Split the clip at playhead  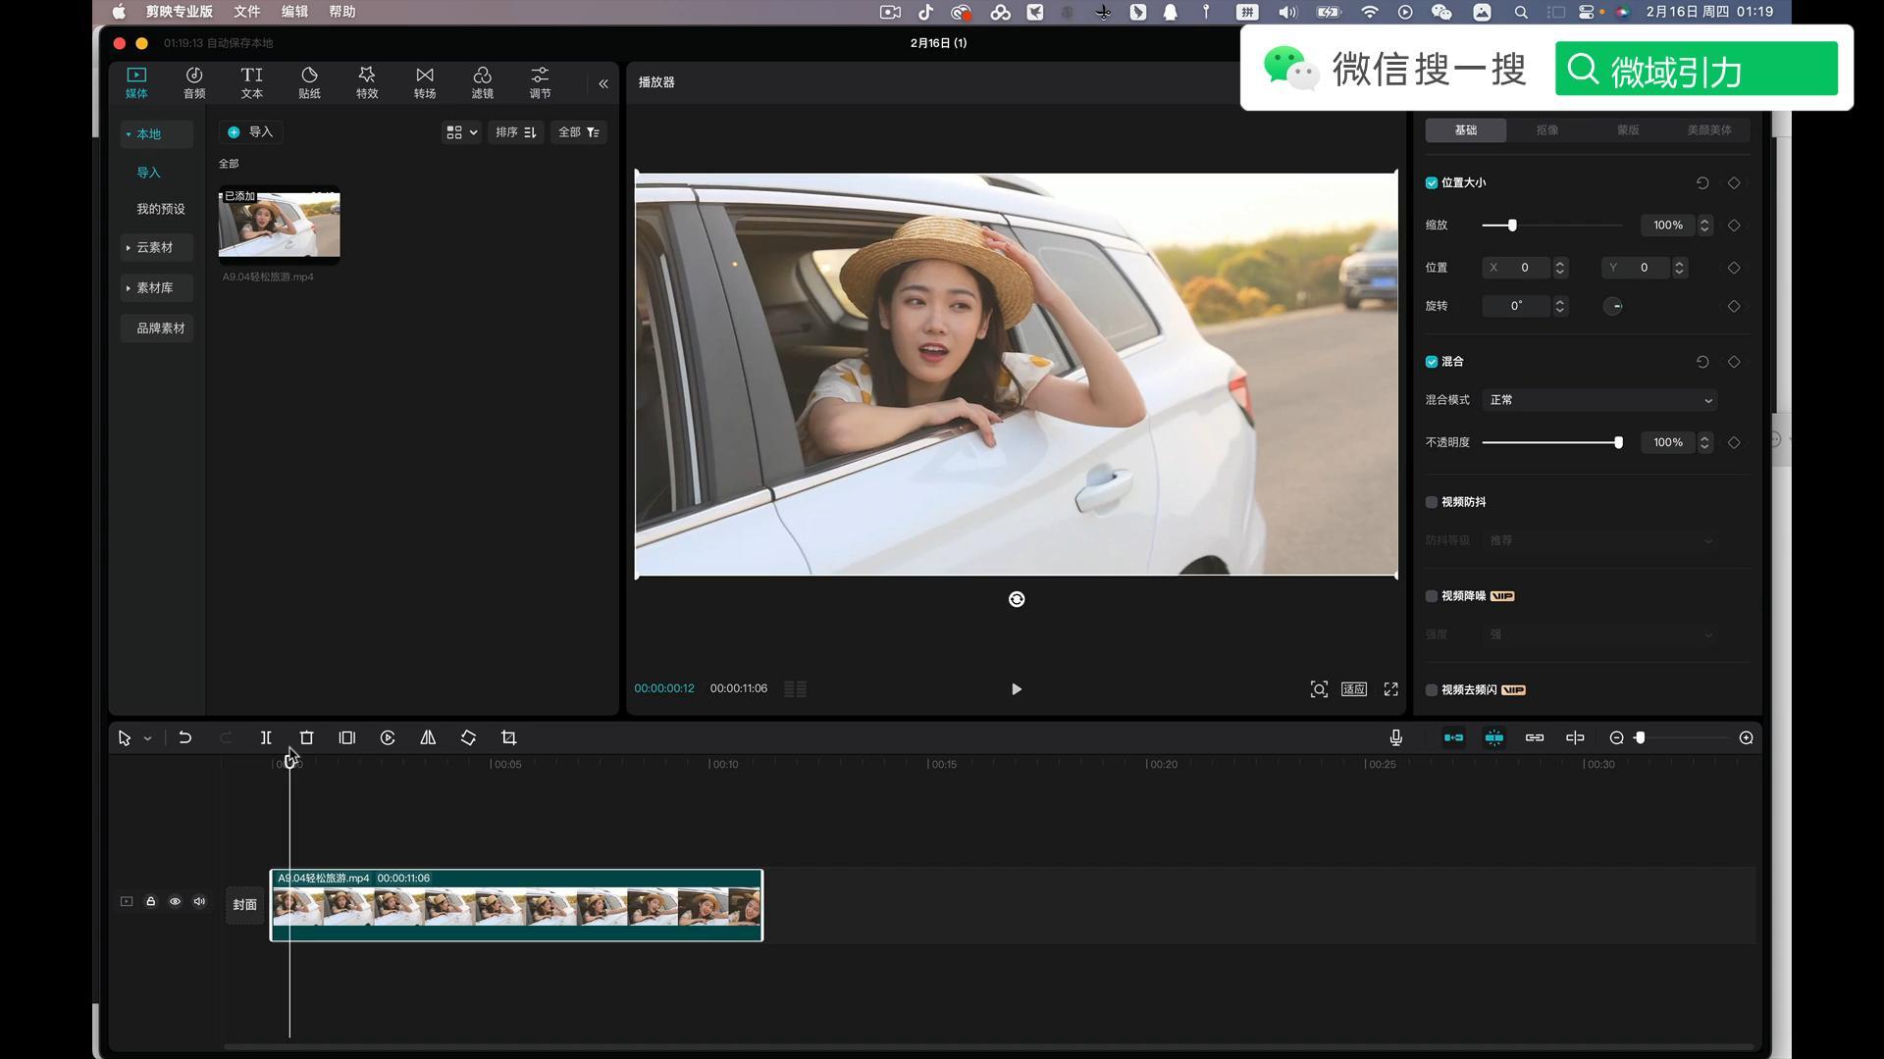point(266,737)
